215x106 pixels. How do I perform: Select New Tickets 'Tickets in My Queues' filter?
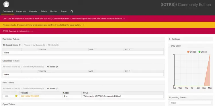(x=33, y=89)
